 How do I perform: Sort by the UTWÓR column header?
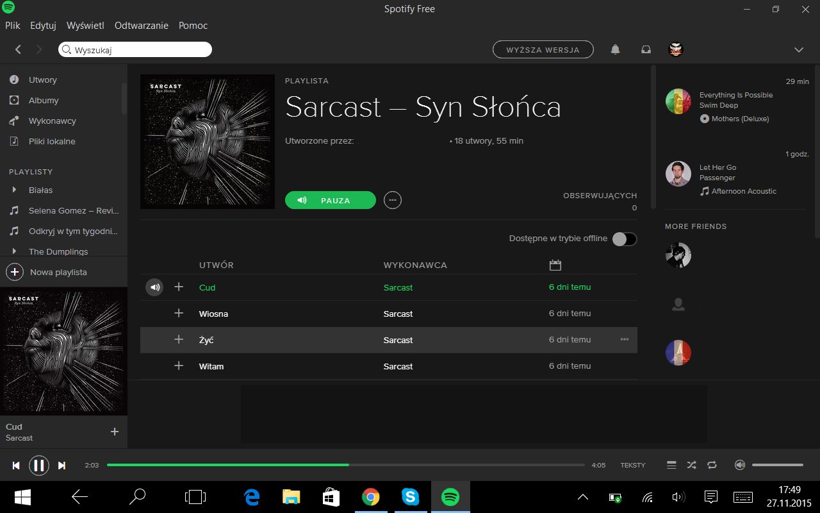coord(217,265)
